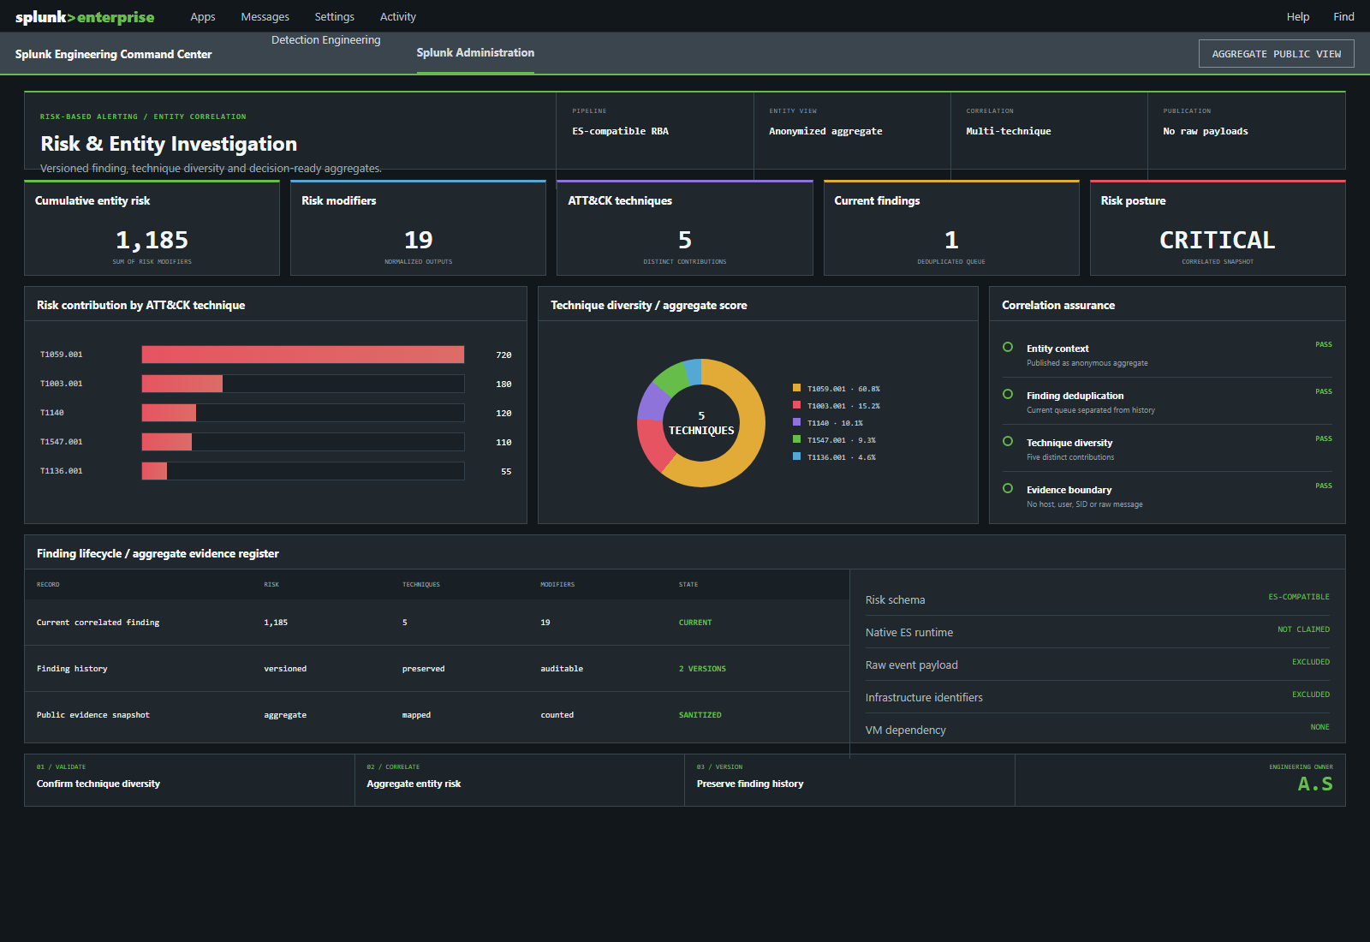Click the RISK column header
The width and height of the screenshot is (1370, 942).
tap(271, 584)
